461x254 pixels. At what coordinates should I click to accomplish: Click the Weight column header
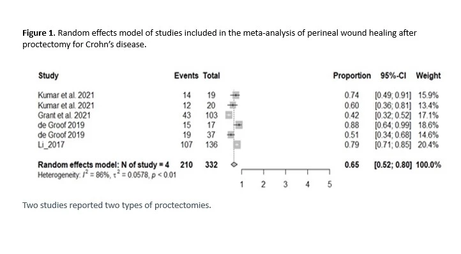pos(428,75)
